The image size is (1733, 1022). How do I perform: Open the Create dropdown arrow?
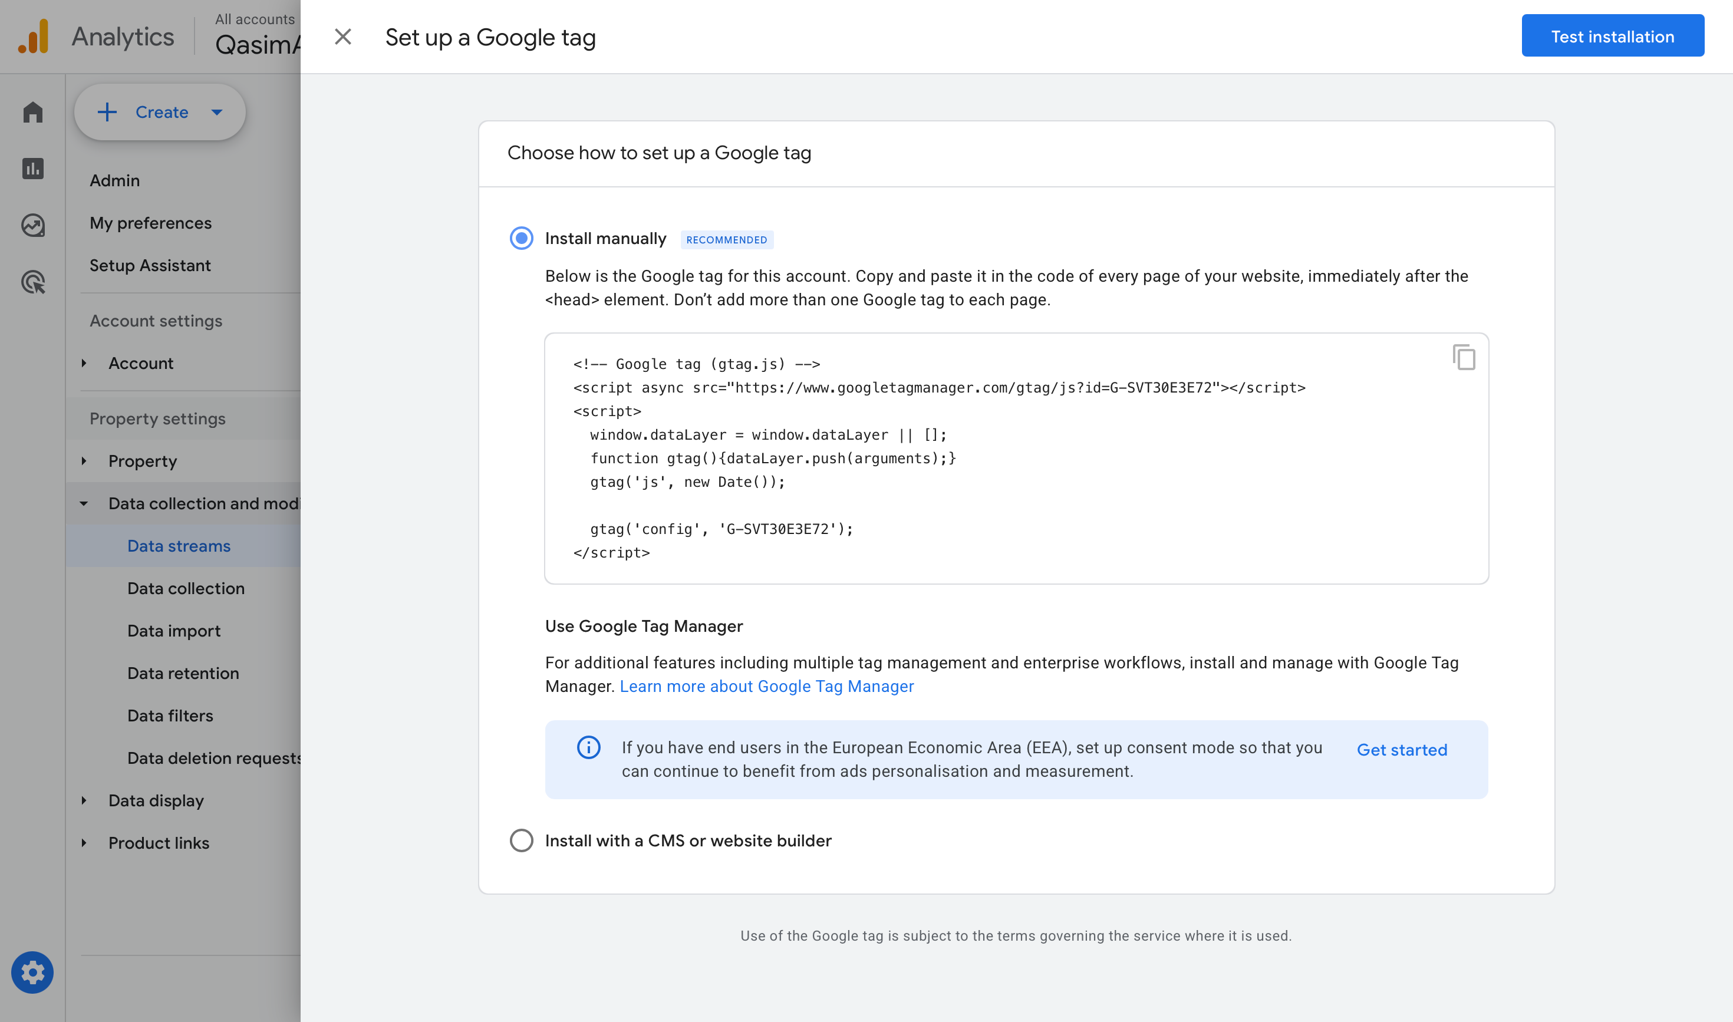pyautogui.click(x=217, y=112)
